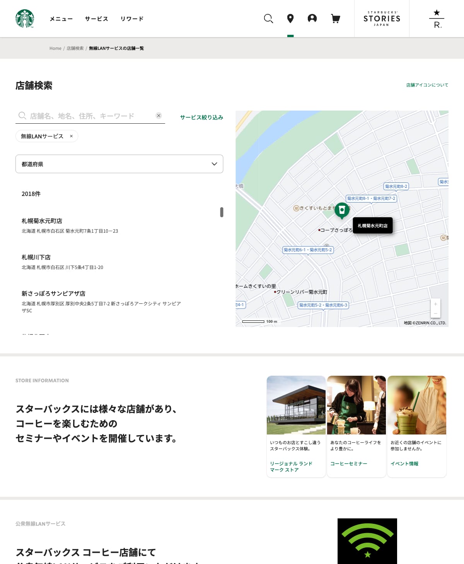
Task: Go to Home breadcrumb
Action: [55, 48]
